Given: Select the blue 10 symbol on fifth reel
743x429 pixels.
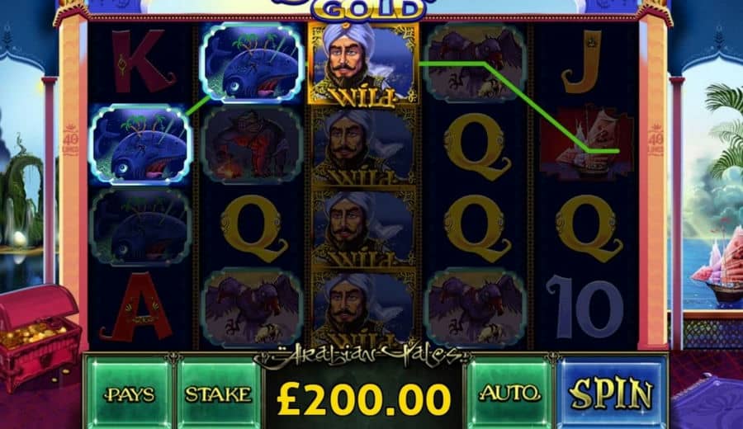Looking at the screenshot, I should click(584, 307).
